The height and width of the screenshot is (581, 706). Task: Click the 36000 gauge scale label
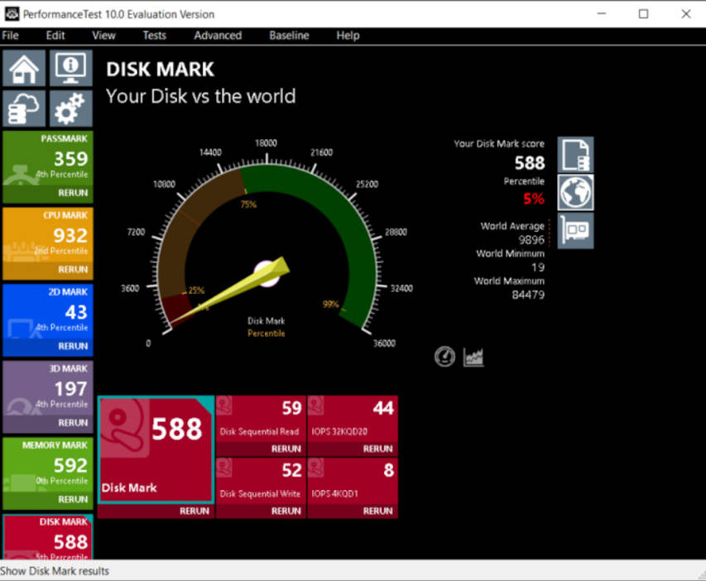pyautogui.click(x=384, y=343)
